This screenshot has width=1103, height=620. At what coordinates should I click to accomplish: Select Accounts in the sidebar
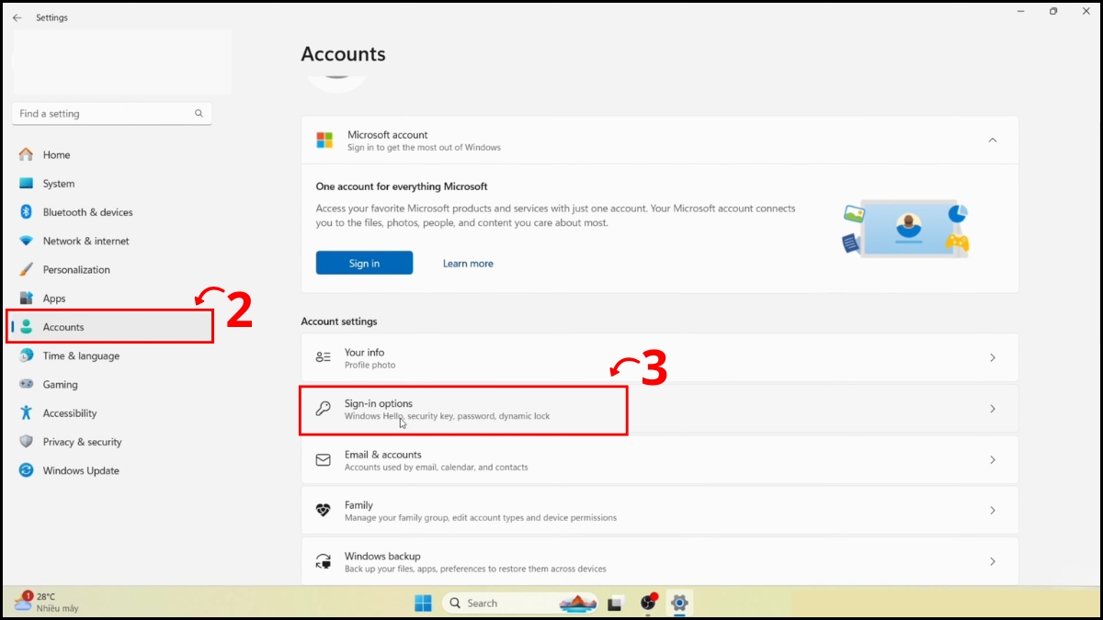point(63,327)
